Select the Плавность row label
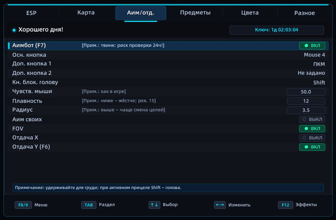The image size is (336, 220). (27, 101)
